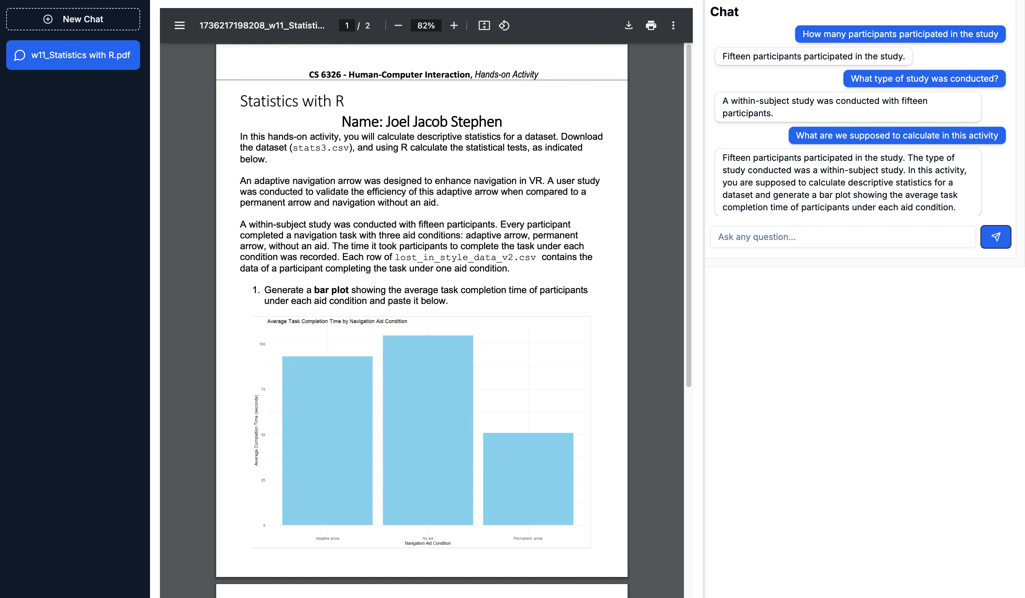Screen dimensions: 1025x598
Task: Click the No aid bar in chart
Action: (427, 430)
